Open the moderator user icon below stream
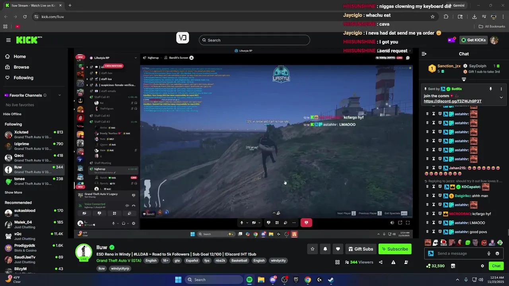Image resolution: width=509 pixels, height=286 pixels. click(406, 262)
